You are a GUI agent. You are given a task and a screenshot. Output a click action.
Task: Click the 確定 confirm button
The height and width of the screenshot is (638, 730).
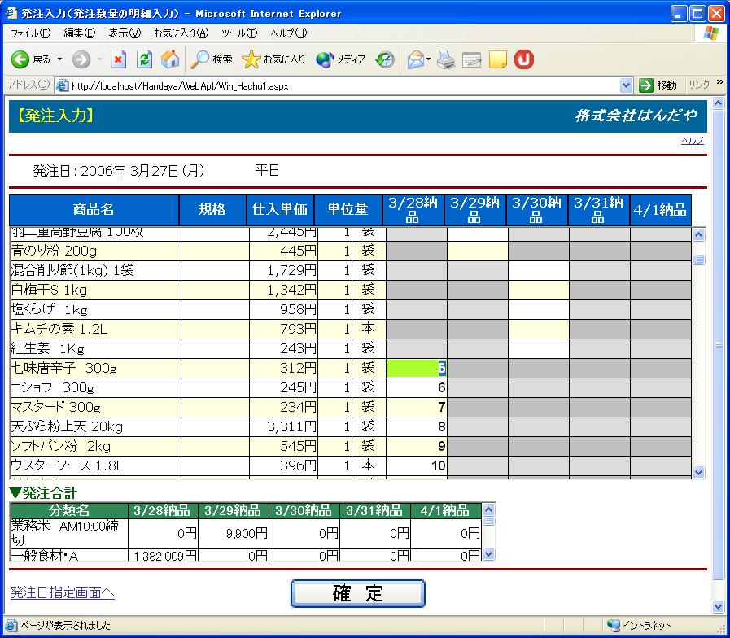(357, 593)
